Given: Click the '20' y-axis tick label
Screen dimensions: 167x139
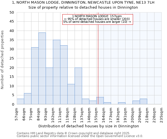Looking at the screenshot, I should pyautogui.click(x=12, y=68).
